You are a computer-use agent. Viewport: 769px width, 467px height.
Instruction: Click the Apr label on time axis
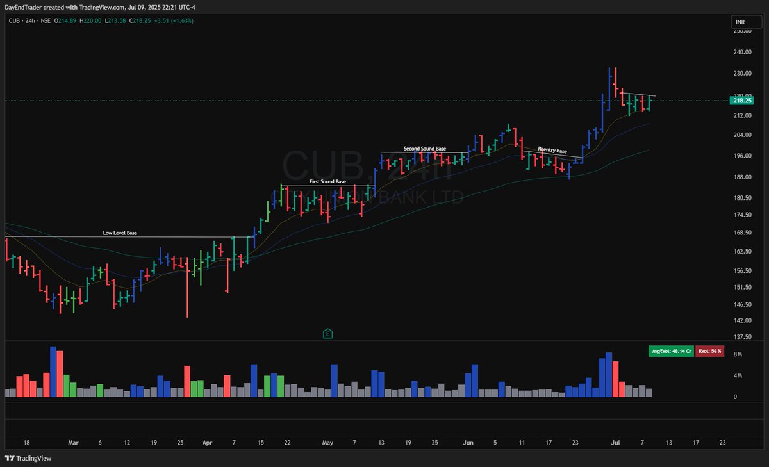[206, 443]
